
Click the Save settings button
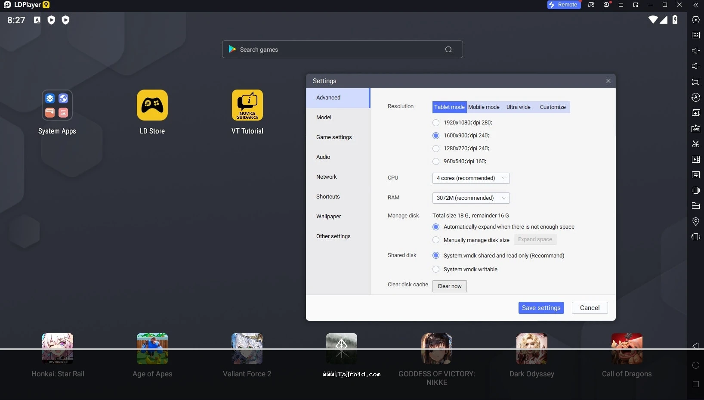coord(541,308)
